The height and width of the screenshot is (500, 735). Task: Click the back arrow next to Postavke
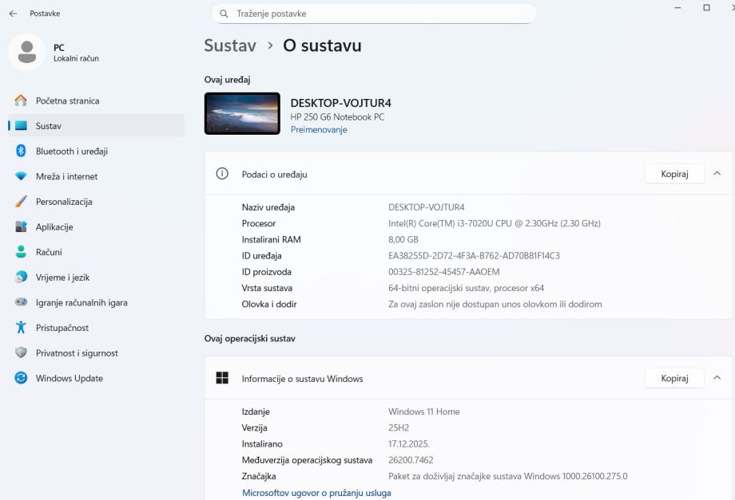(x=13, y=14)
